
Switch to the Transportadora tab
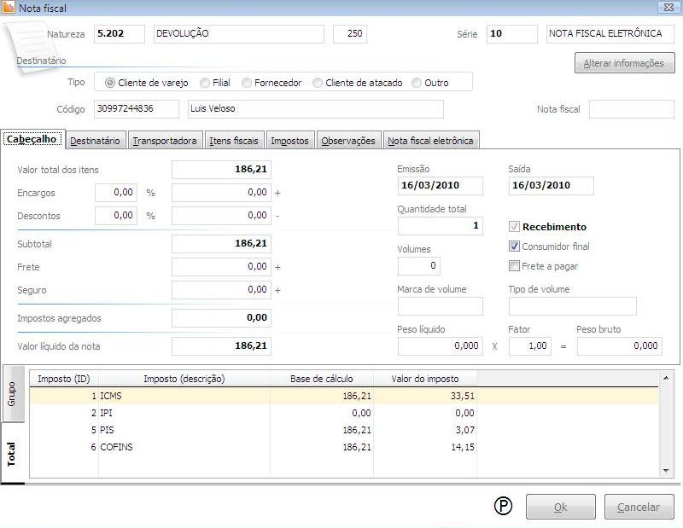165,141
